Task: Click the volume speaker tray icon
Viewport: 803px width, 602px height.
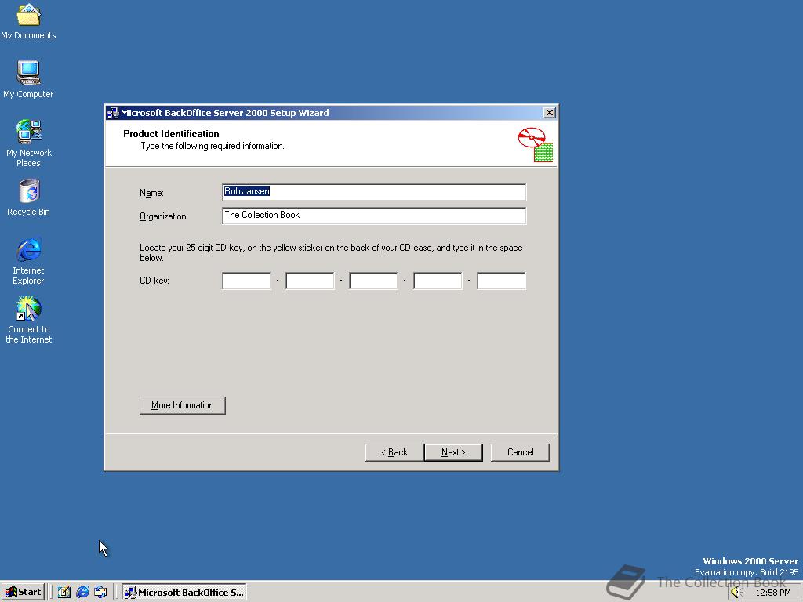Action: click(736, 593)
